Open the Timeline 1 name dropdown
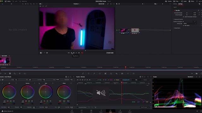202x113 pixels. click(x=77, y=4)
